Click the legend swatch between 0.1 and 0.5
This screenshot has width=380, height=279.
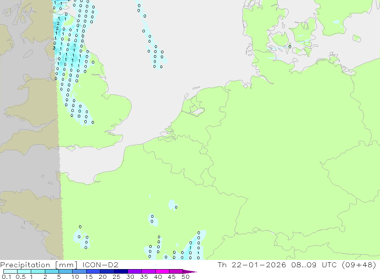pyautogui.click(x=10, y=271)
